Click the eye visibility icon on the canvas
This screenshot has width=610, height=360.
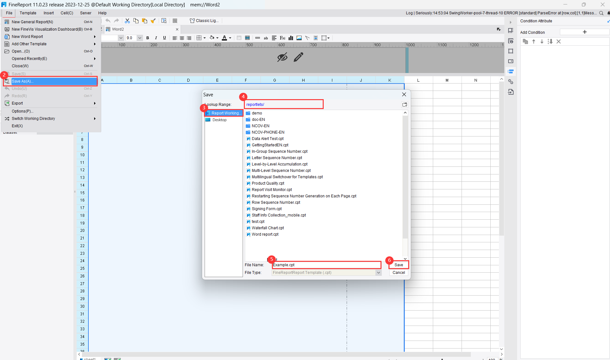pos(282,57)
